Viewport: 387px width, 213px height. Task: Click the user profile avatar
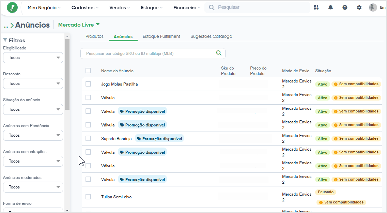click(x=373, y=7)
